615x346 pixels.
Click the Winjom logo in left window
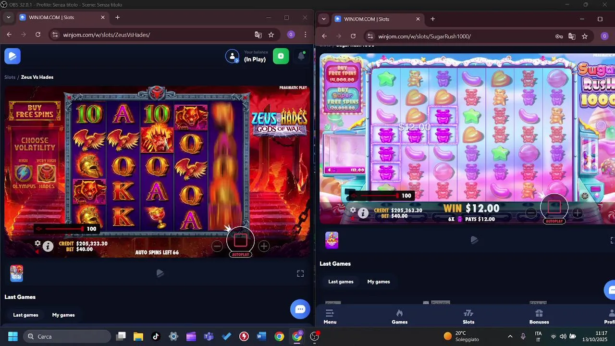[12, 56]
